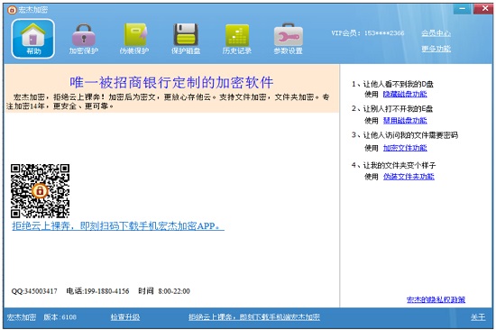Open the 帮助 home icon

point(33,39)
